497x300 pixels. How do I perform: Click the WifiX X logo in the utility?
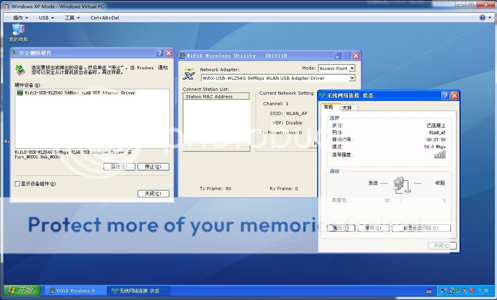[189, 74]
